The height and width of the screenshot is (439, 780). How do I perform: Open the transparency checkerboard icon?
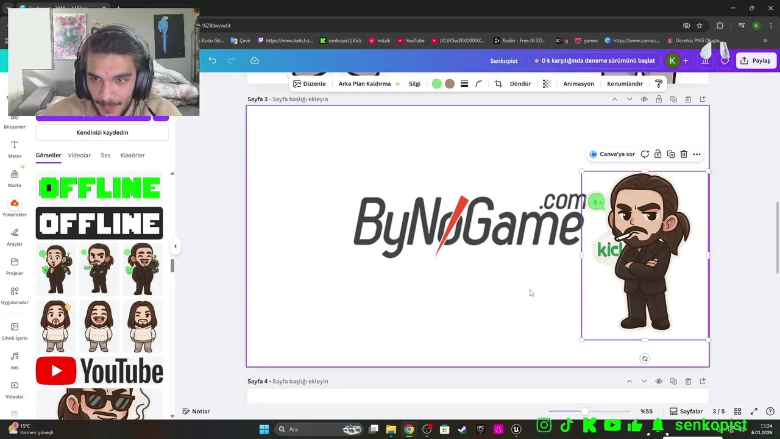click(x=547, y=84)
